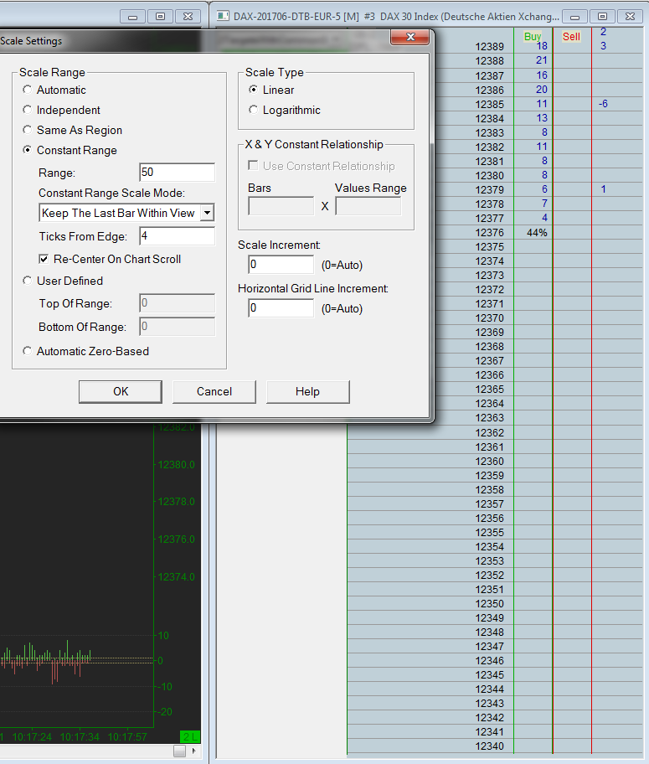Image resolution: width=649 pixels, height=764 pixels.
Task: Click price 12360 in the ladder
Action: (x=490, y=461)
